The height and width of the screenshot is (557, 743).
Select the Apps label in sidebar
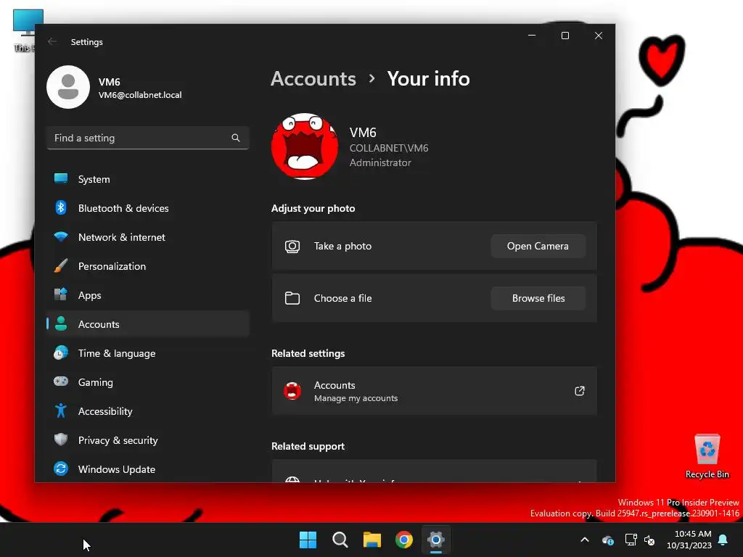(x=89, y=295)
